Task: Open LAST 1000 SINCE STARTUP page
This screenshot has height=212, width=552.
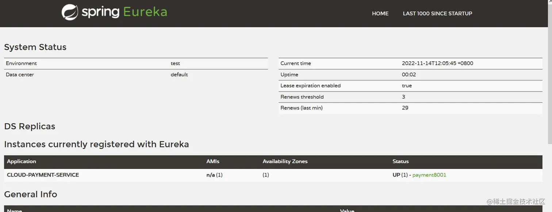Action: (x=437, y=14)
